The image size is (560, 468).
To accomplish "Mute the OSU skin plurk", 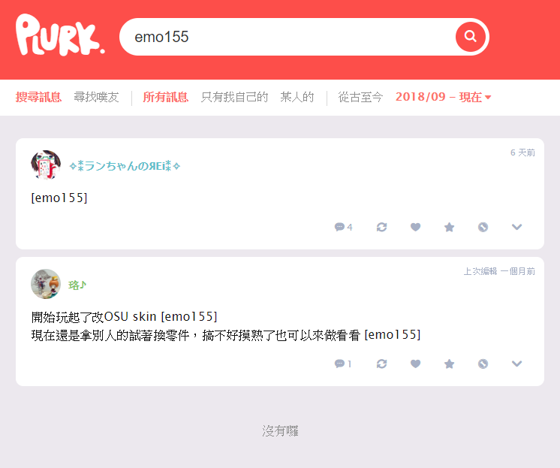I will tap(483, 364).
